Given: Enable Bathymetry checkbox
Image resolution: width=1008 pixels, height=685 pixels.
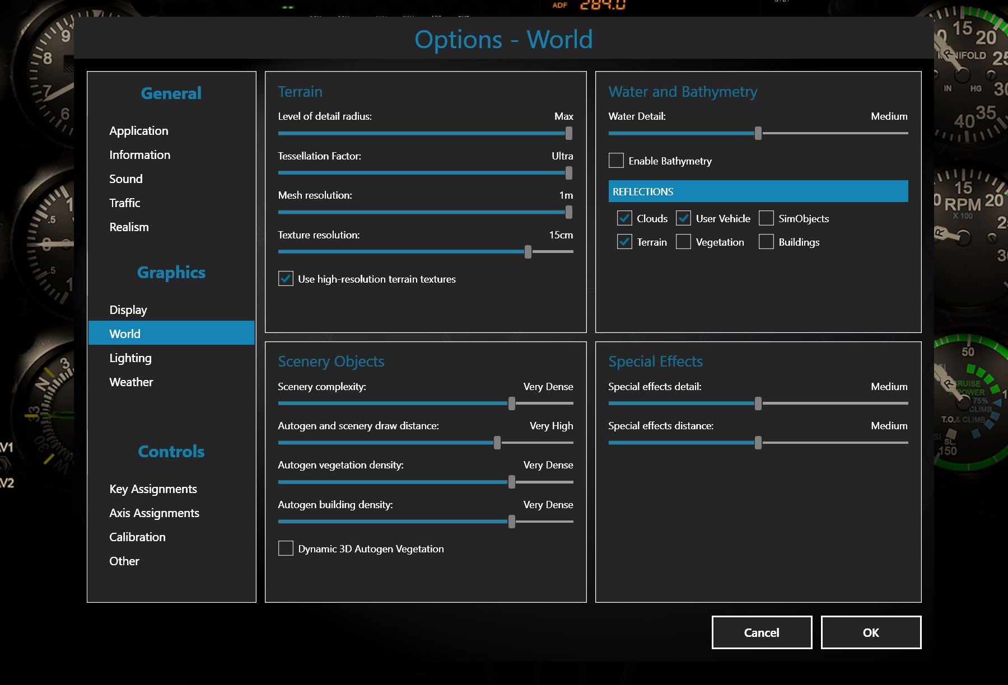Looking at the screenshot, I should click(616, 161).
